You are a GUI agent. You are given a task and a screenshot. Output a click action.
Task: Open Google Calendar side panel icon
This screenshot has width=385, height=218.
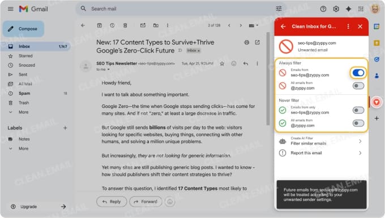(377, 27)
